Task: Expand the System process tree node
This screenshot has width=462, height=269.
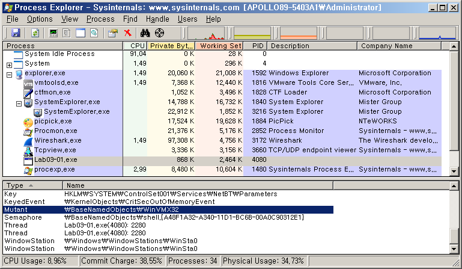Action: click(x=9, y=64)
